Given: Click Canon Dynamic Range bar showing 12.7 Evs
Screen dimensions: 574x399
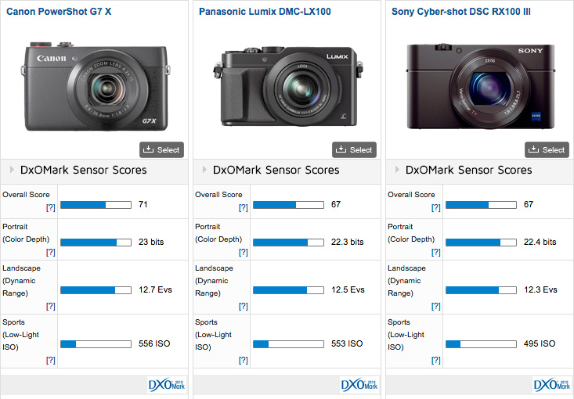Looking at the screenshot, I should [x=96, y=290].
